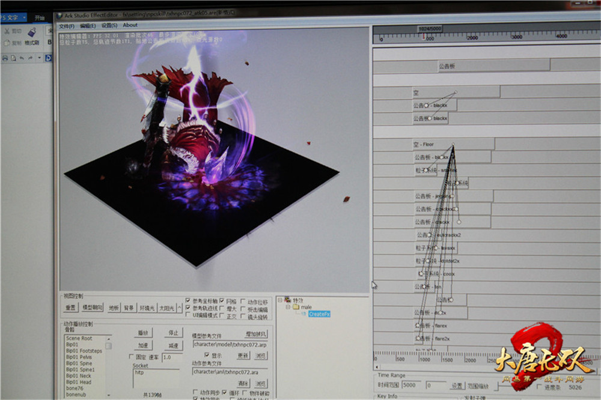Open the 编辑(E) menu
This screenshot has height=400, width=601.
88,26
